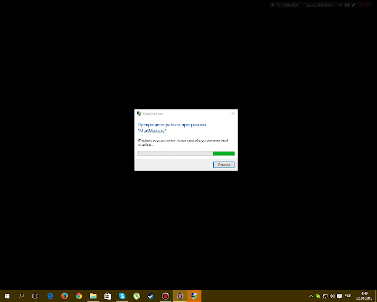Click the Запись timer label in overlay
The image size is (377, 302).
tap(319, 5)
